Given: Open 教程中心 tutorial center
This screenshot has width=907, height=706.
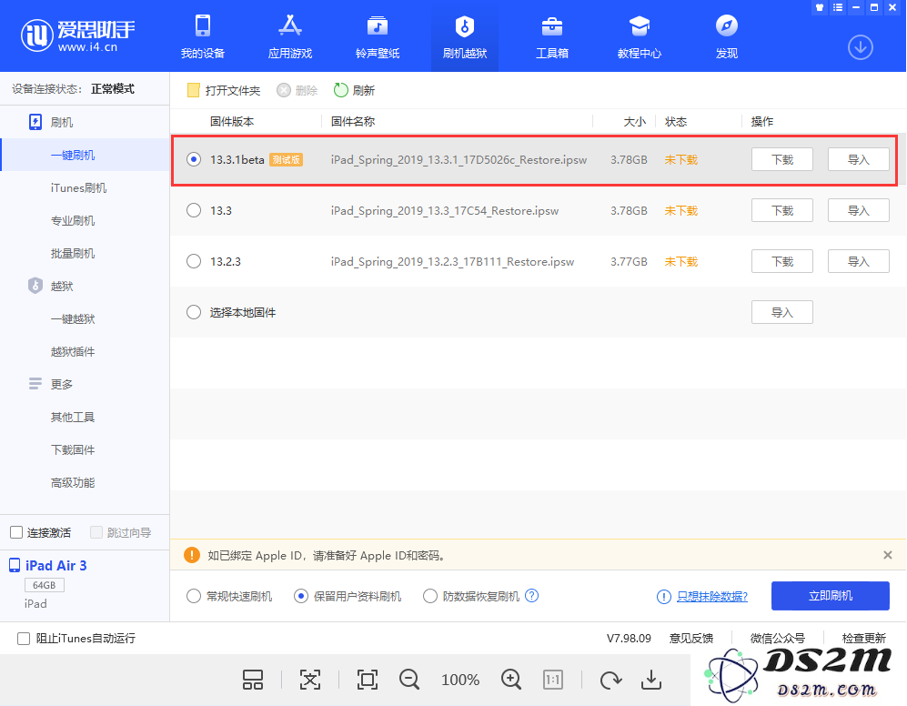Looking at the screenshot, I should [x=640, y=36].
